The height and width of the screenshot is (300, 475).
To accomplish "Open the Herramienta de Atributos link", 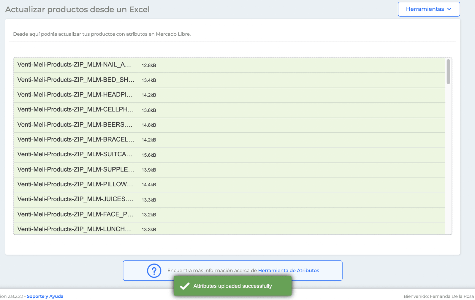I will pyautogui.click(x=289, y=271).
